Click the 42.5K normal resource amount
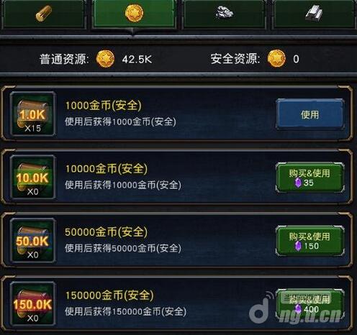This screenshot has width=357, height=335. (137, 60)
